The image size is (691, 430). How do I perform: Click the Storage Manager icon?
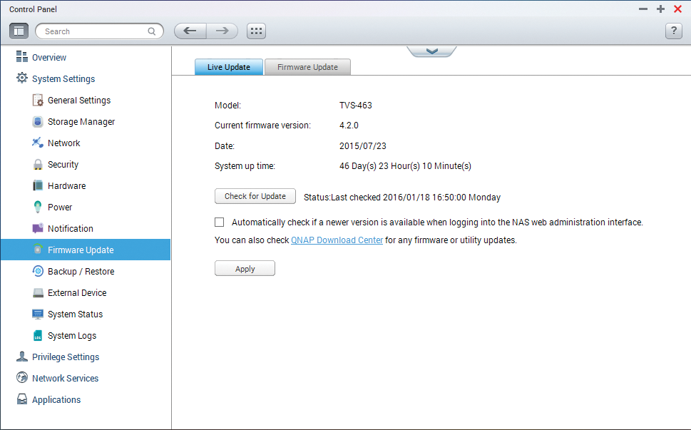[39, 122]
